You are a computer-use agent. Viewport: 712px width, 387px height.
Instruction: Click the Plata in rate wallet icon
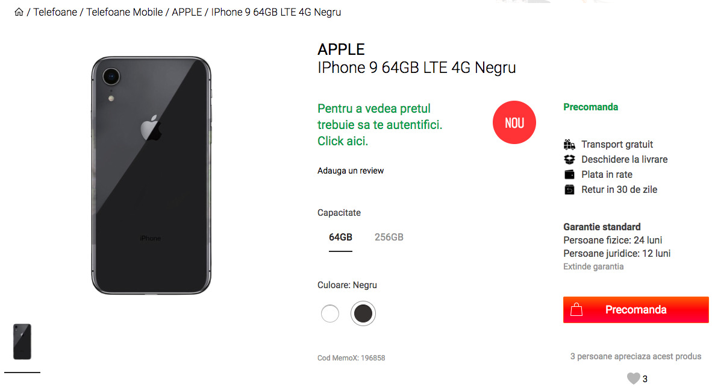click(x=569, y=174)
